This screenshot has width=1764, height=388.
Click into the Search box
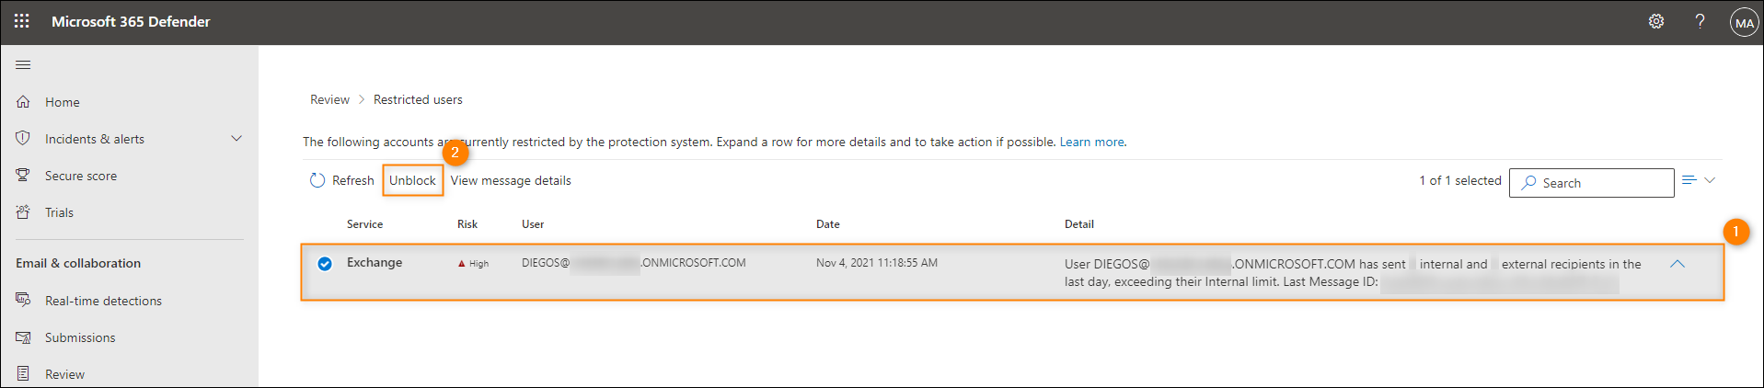pos(1591,183)
